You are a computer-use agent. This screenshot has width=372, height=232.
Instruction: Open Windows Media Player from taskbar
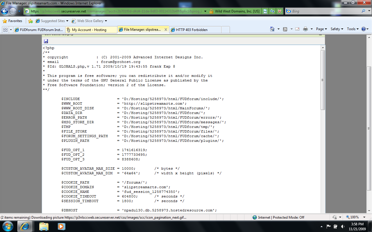point(61,226)
